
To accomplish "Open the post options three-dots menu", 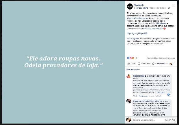I will click(x=174, y=5).
